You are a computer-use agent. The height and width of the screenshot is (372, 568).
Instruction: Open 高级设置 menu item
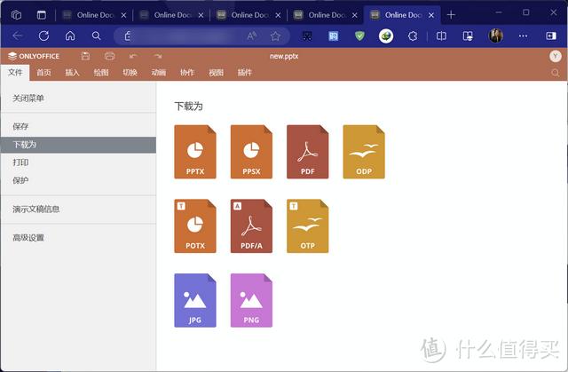click(x=79, y=238)
